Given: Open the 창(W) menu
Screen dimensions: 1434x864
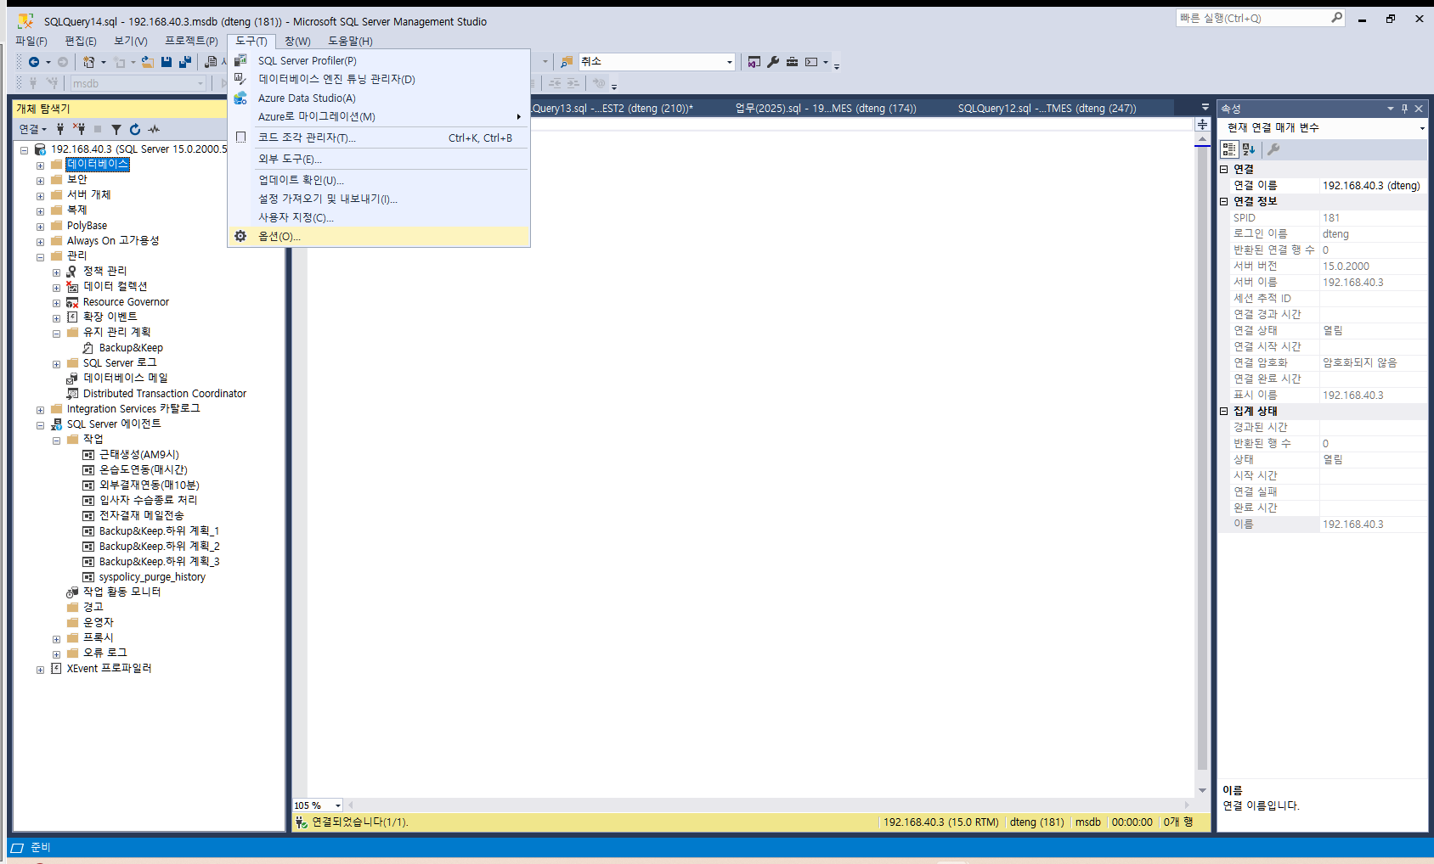Looking at the screenshot, I should point(297,41).
